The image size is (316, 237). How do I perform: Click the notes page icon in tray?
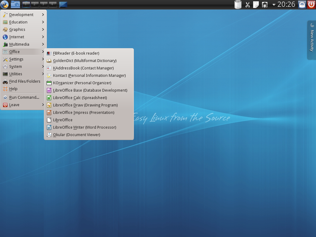pyautogui.click(x=256, y=5)
